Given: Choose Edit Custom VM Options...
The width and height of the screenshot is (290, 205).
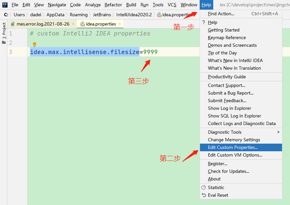Looking at the screenshot, I should [x=241, y=155].
